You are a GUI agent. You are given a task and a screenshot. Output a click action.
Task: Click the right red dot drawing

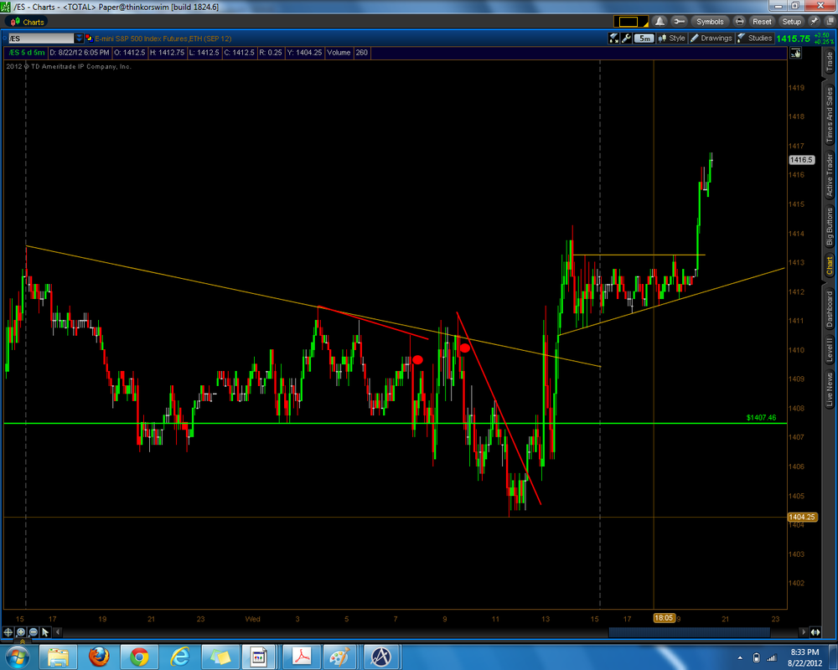coord(464,348)
